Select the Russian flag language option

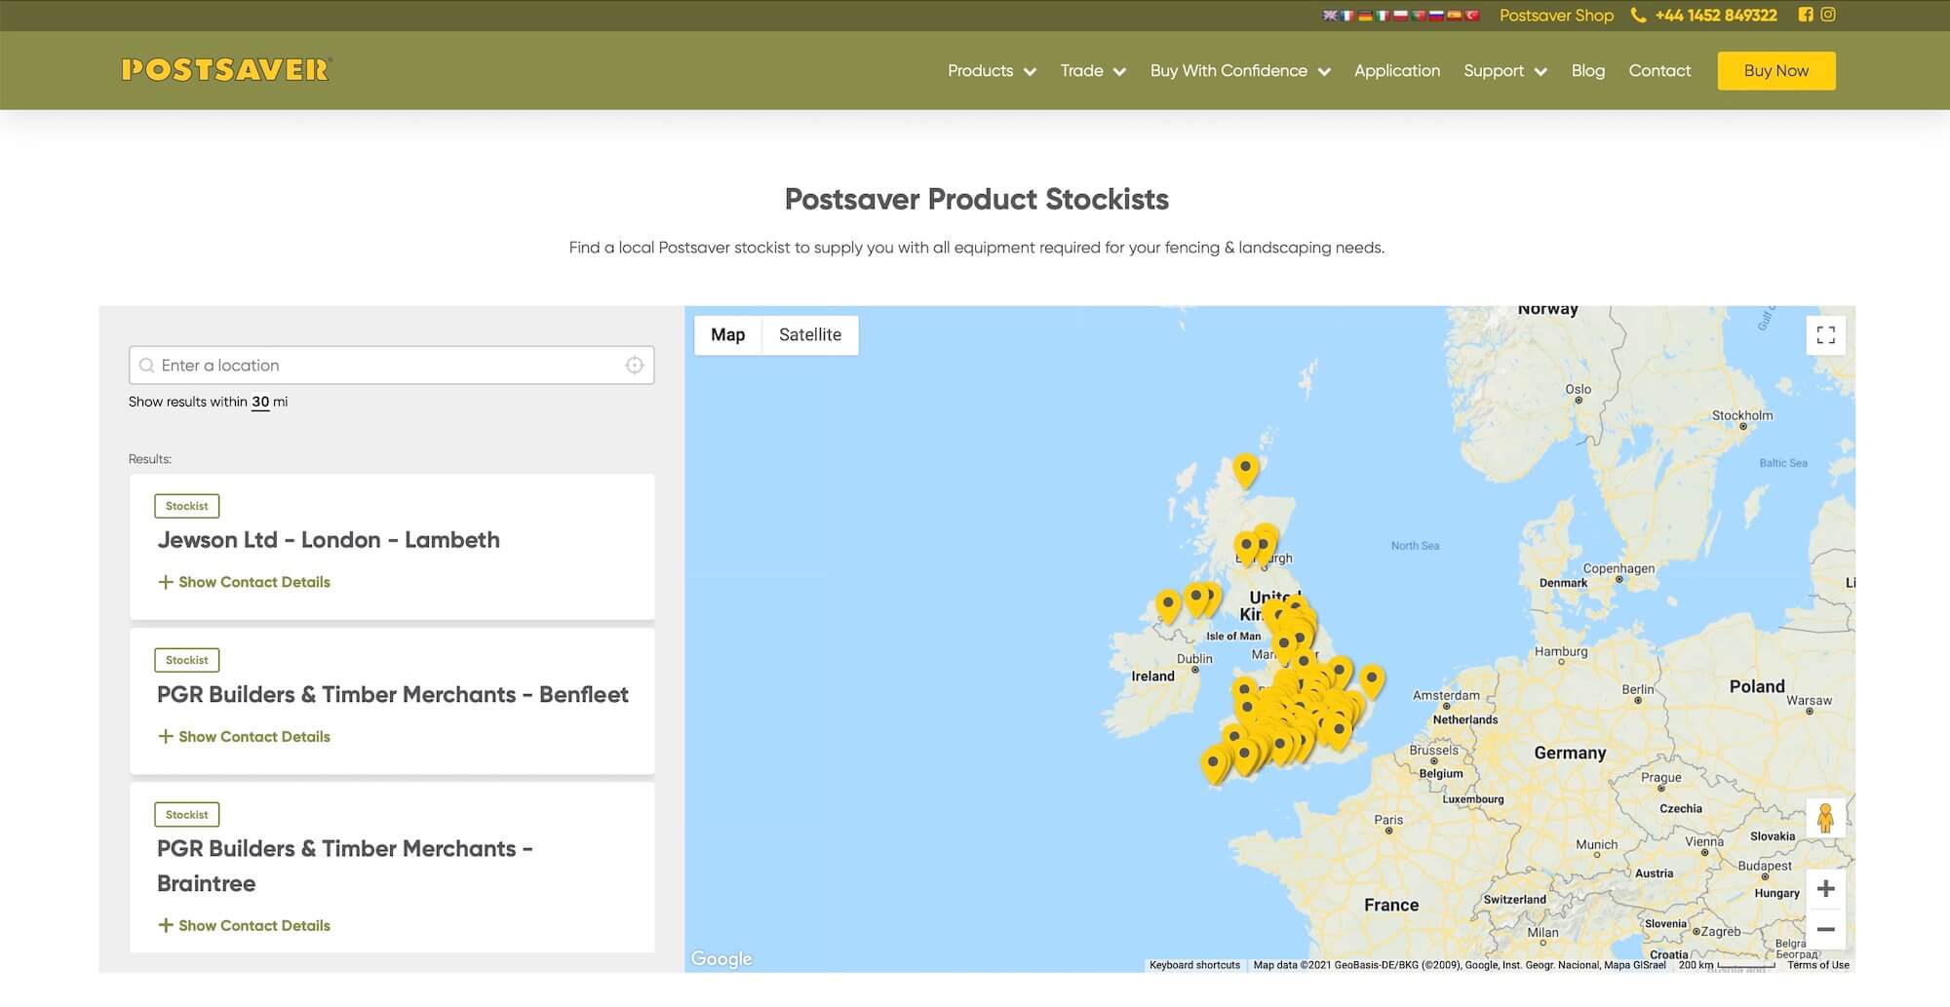[x=1436, y=16]
